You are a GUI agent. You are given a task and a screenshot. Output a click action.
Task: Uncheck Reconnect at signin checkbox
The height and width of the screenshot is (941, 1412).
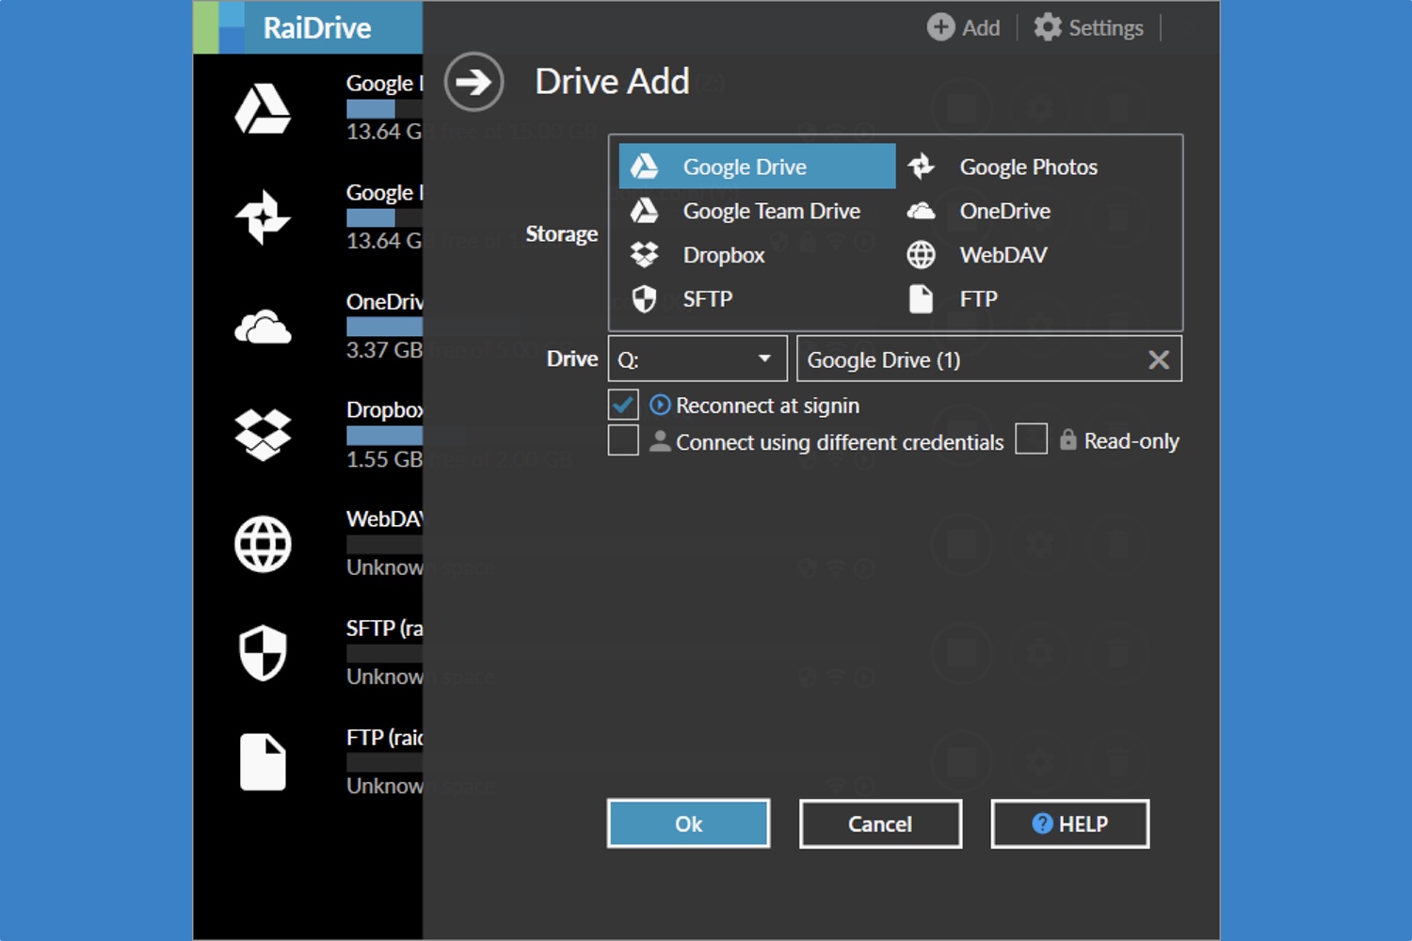(623, 405)
